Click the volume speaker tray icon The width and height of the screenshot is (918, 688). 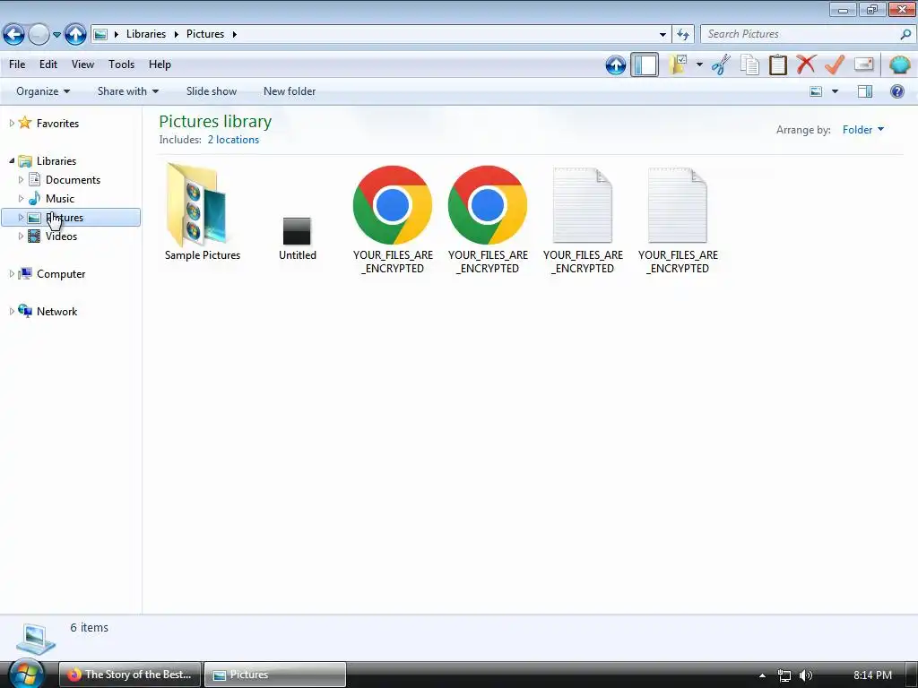coord(806,675)
